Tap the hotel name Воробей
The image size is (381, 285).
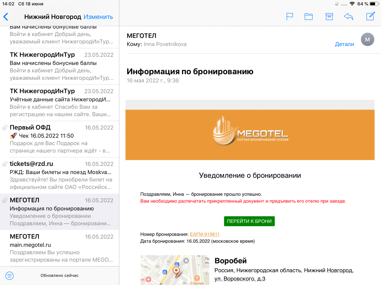click(x=231, y=261)
